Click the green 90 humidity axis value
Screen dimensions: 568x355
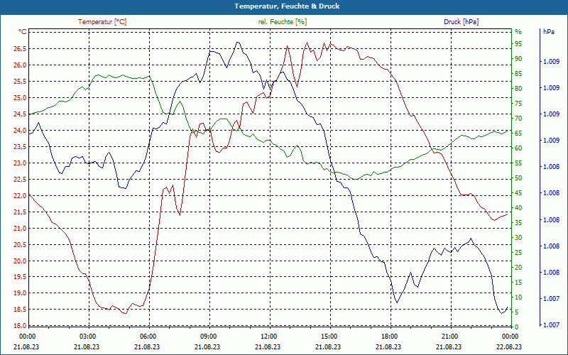tap(518, 59)
